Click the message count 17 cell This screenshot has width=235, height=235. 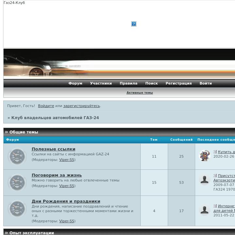point(181,211)
